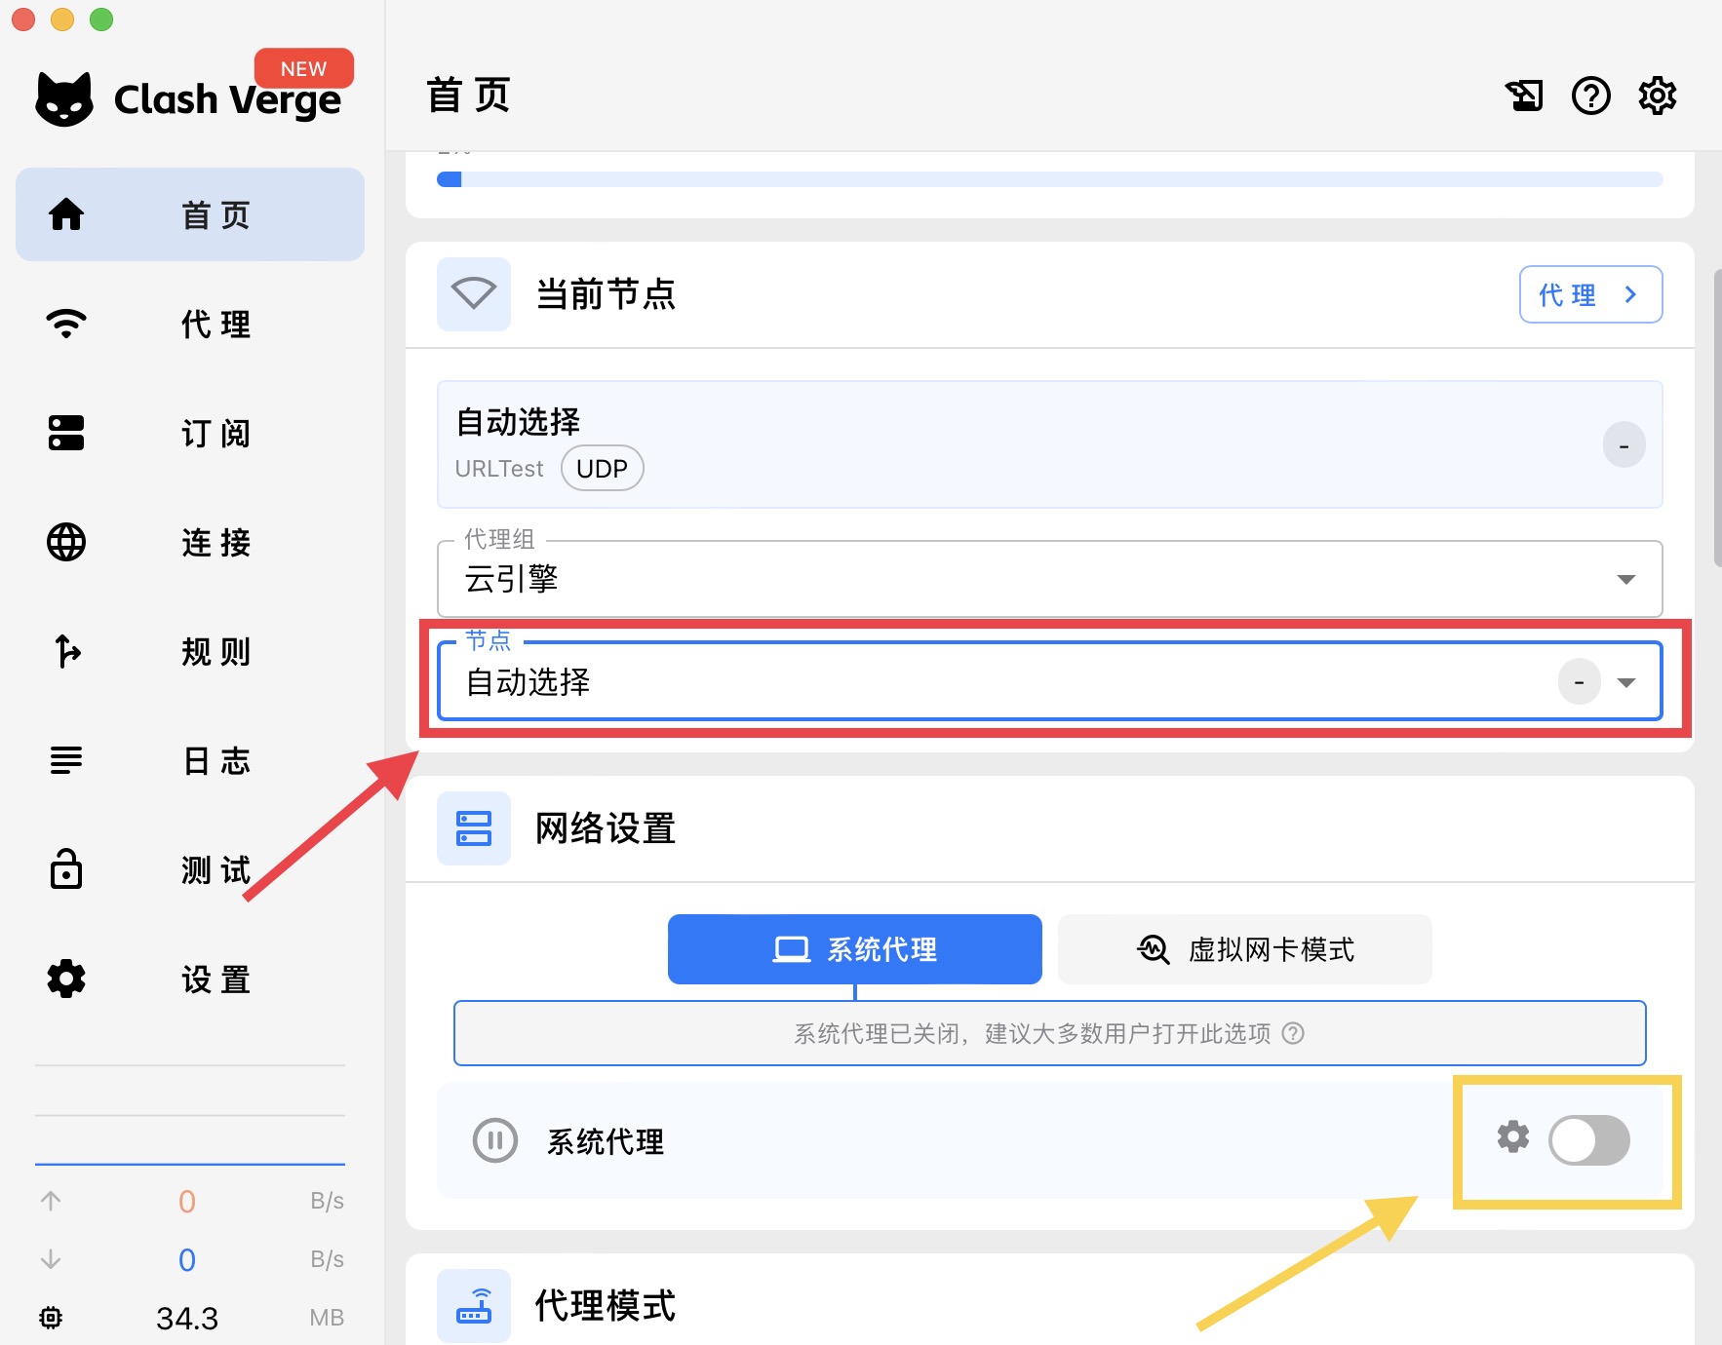The image size is (1722, 1345).
Task: Click the system proxy gear settings icon
Action: coord(1512,1136)
